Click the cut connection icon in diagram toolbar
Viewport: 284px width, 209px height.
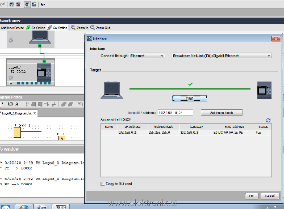point(27,104)
